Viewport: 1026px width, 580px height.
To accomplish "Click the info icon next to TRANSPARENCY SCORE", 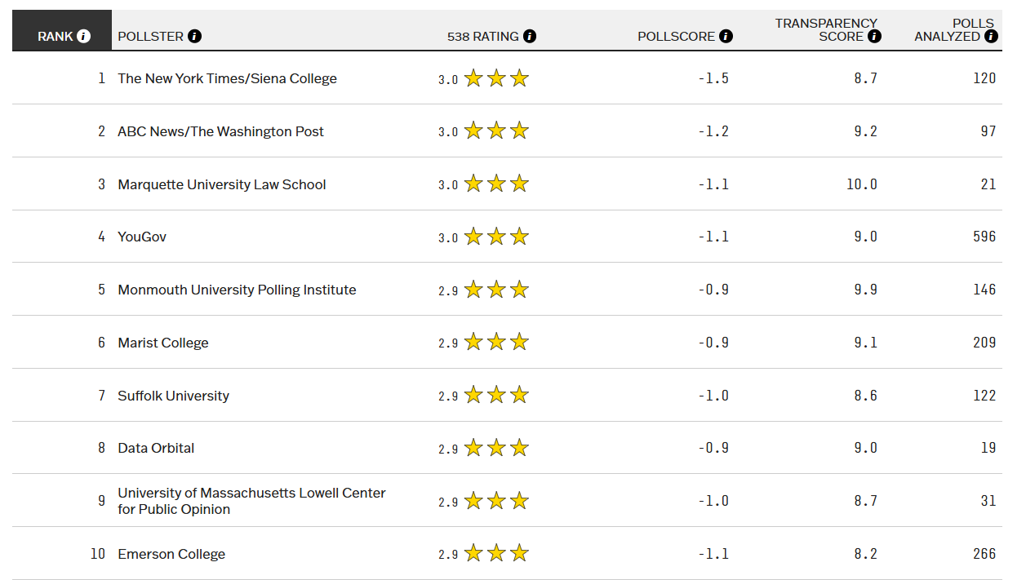I will tap(874, 36).
